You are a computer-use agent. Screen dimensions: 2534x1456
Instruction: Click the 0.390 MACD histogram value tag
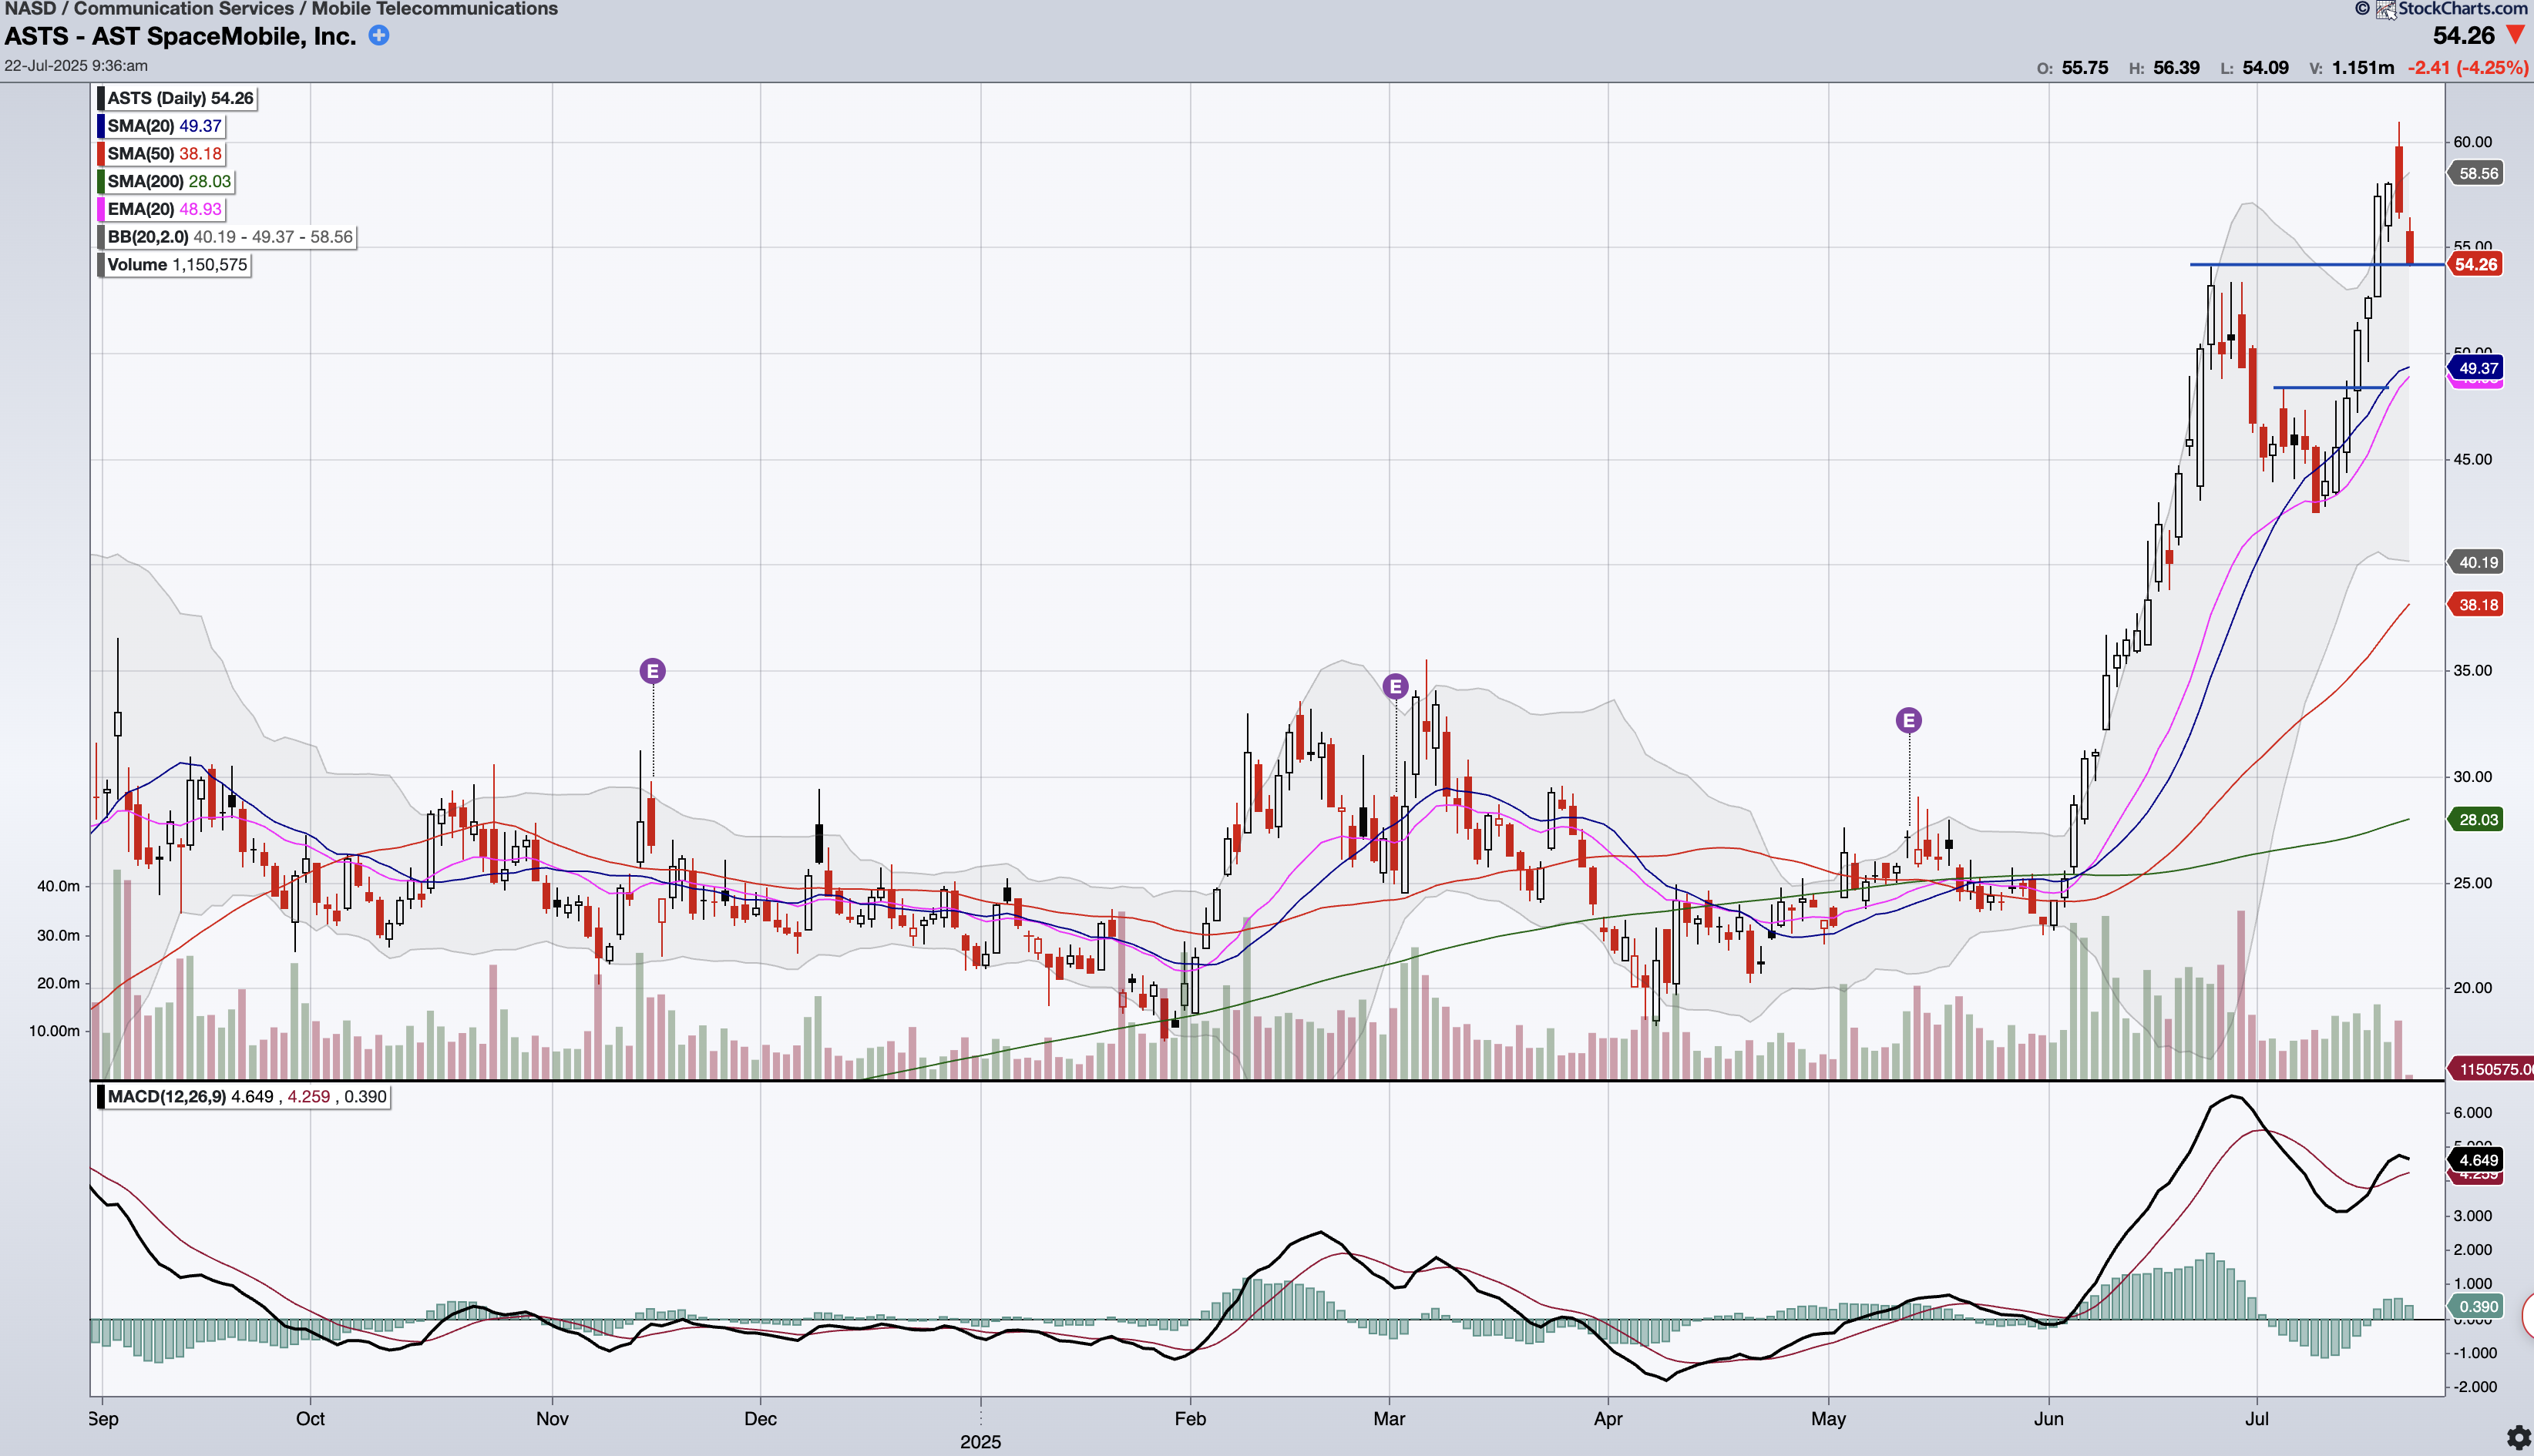tap(2476, 1306)
